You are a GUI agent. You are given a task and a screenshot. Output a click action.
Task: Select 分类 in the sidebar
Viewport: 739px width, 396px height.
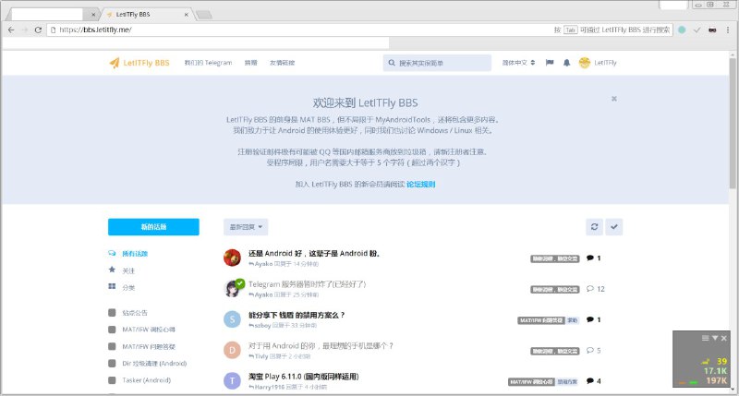128,287
